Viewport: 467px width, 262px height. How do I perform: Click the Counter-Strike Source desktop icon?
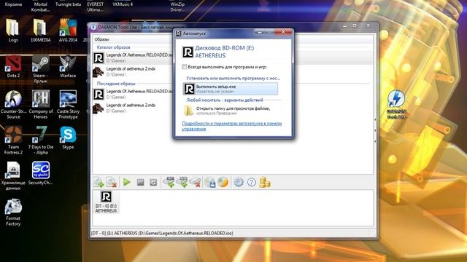(x=13, y=105)
